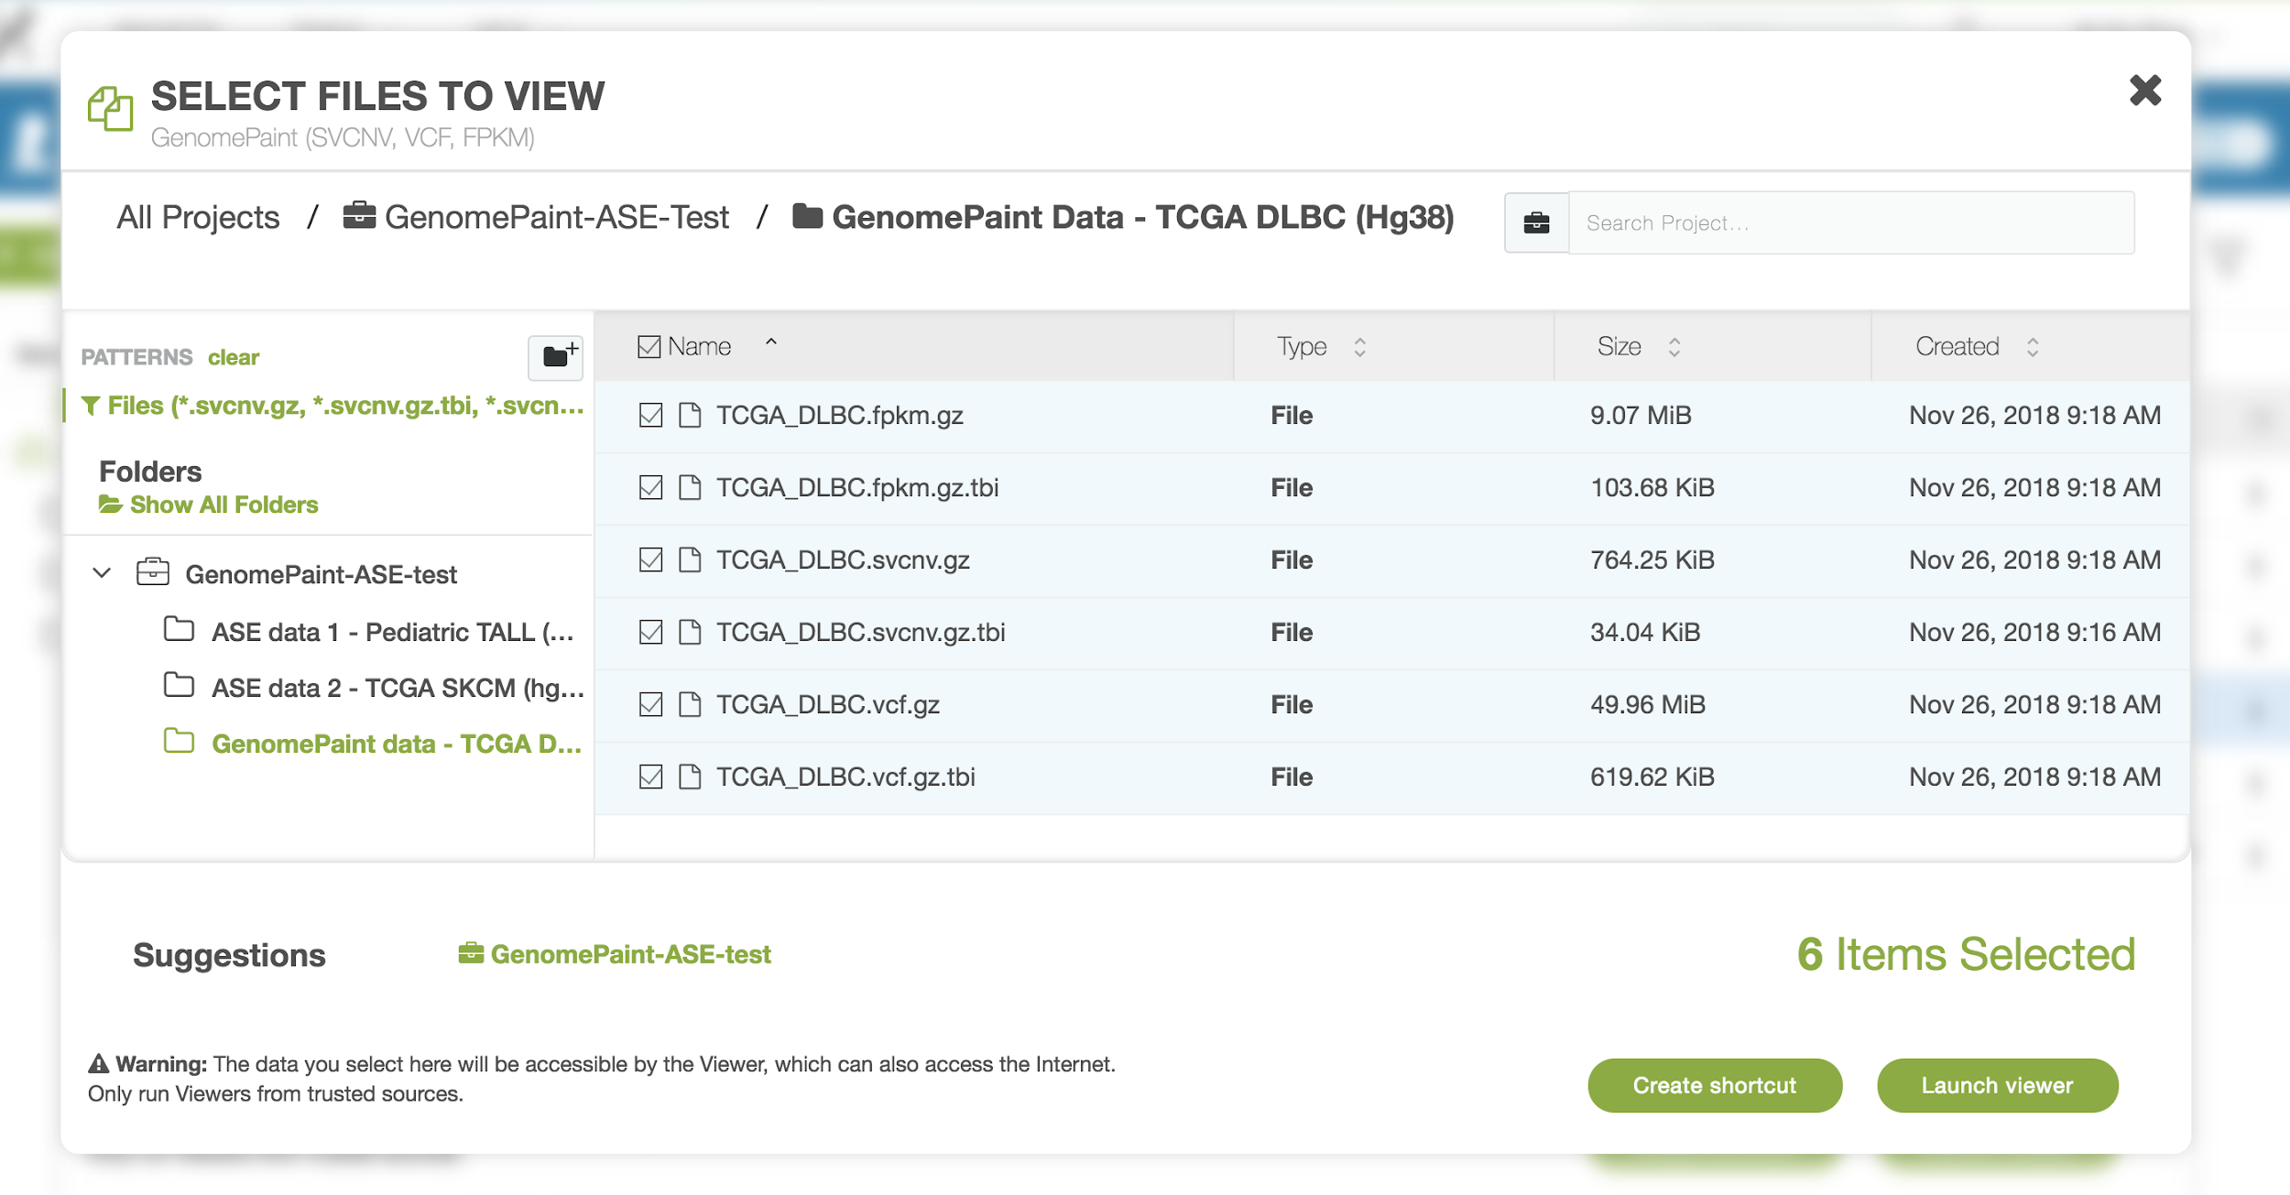Select GenomePaint-ASE-test project in tree

tap(321, 574)
